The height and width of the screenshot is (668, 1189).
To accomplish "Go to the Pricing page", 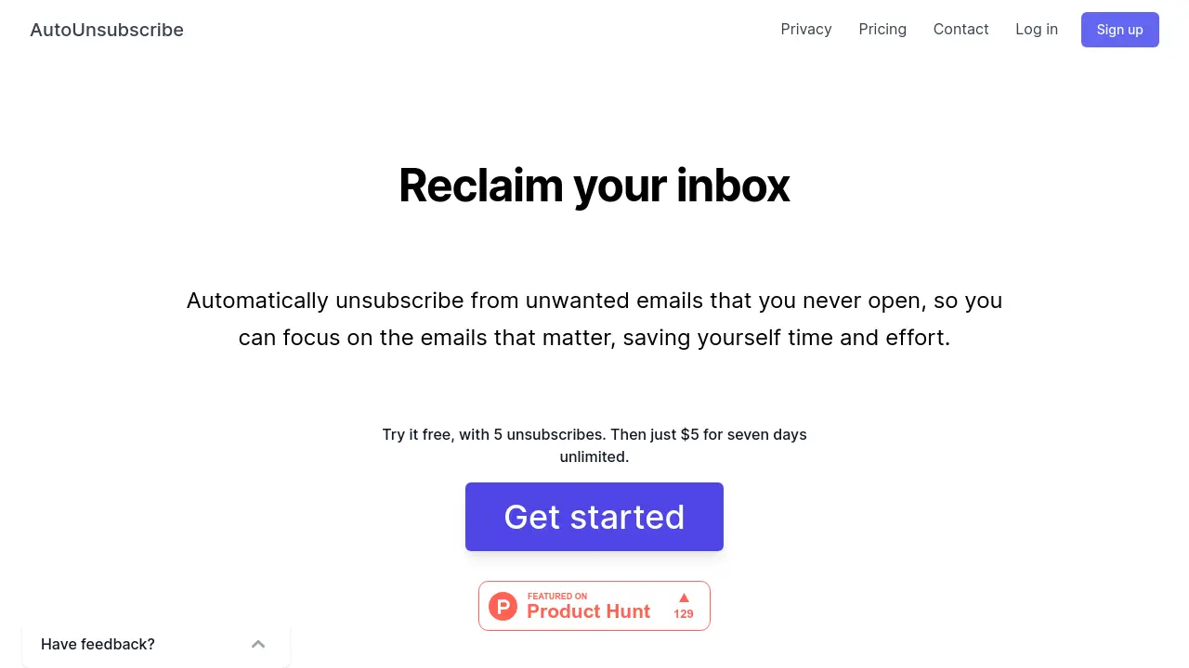I will pyautogui.click(x=882, y=30).
